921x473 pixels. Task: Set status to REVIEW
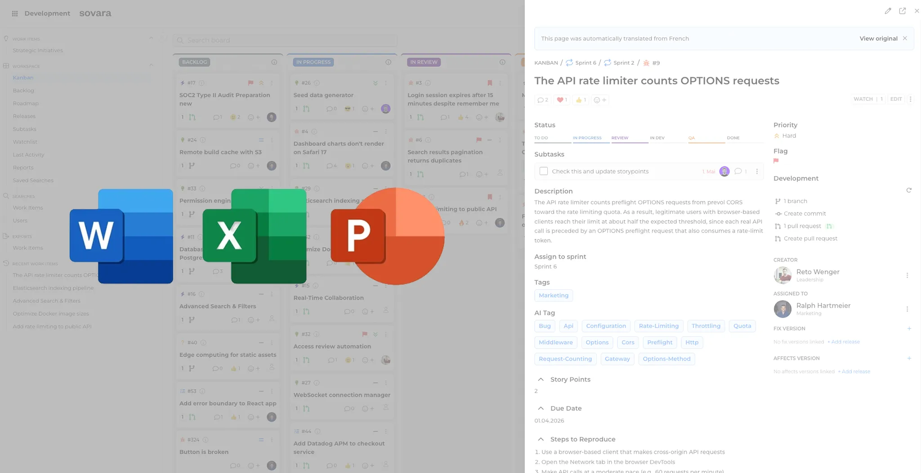tap(630, 138)
